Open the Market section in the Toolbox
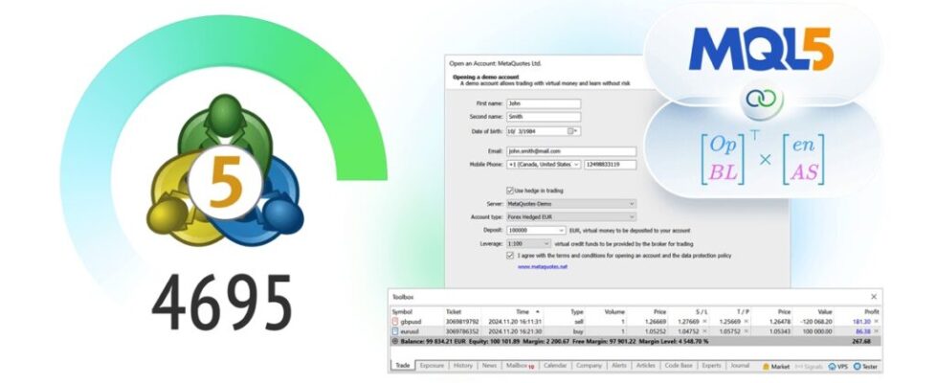The image size is (936, 383). [776, 366]
